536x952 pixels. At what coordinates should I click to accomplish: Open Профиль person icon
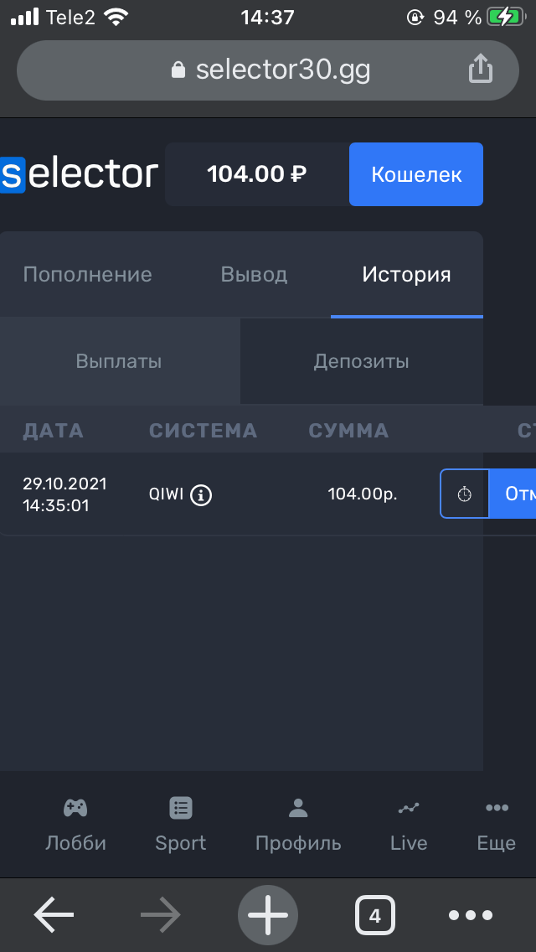298,808
